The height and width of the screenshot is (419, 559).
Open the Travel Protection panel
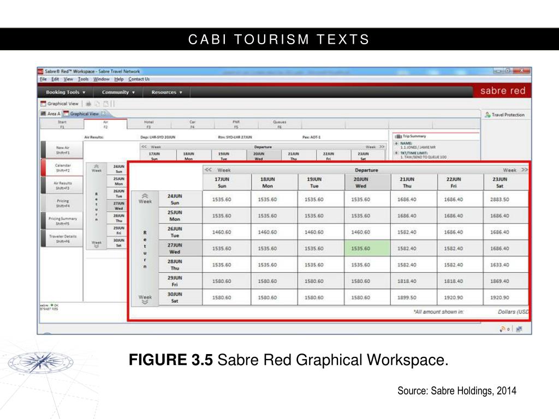point(505,115)
